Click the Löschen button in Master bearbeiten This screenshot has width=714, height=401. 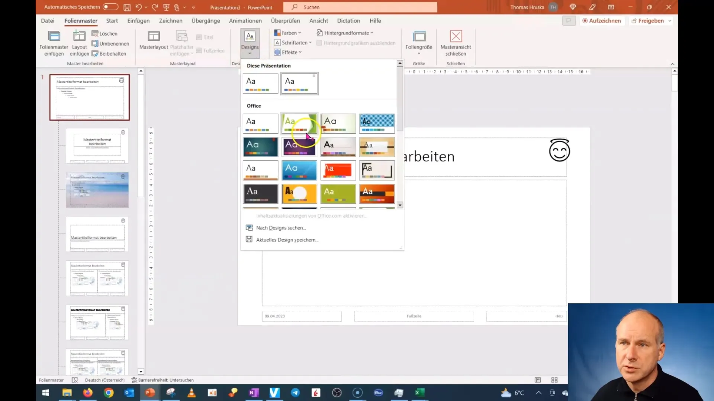(x=104, y=33)
